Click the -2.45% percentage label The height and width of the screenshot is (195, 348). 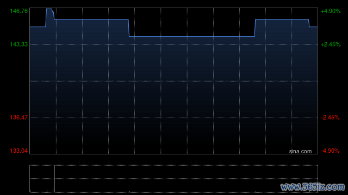pyautogui.click(x=330, y=118)
